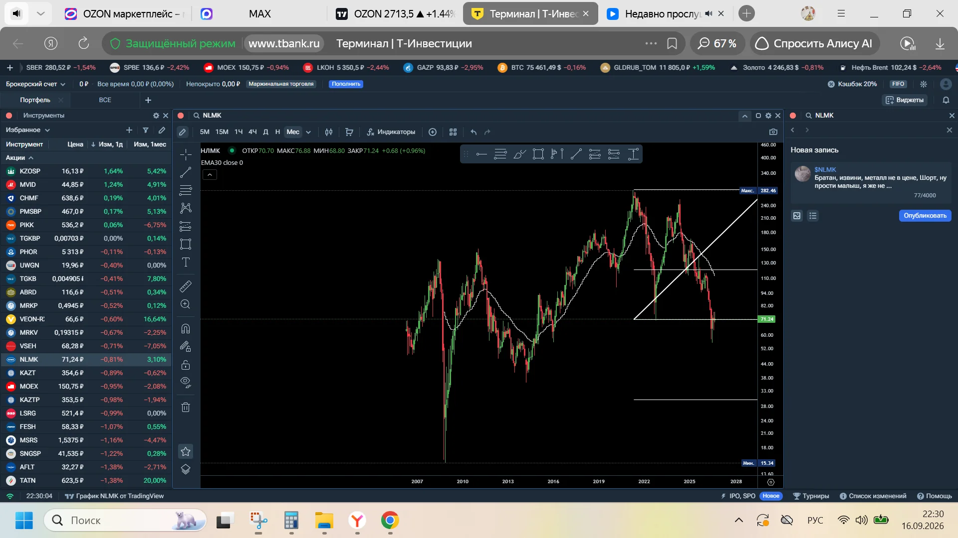Select the Мес monthly timeframe
Screen dimensions: 958x538
coord(293,132)
